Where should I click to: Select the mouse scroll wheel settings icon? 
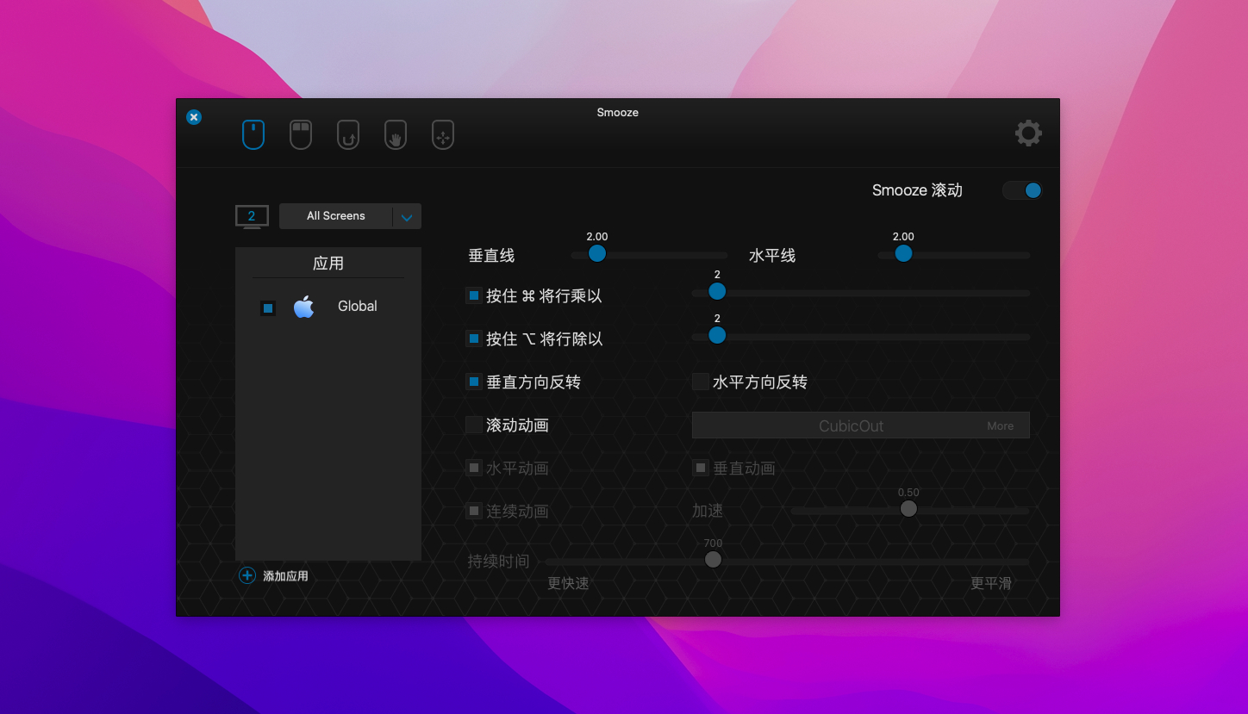[253, 135]
